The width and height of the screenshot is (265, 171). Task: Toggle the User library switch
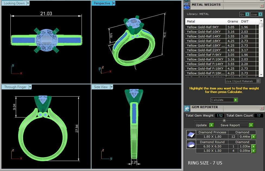256,14
